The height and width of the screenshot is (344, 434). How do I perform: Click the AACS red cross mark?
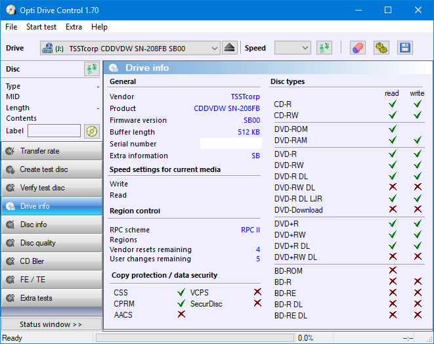(x=181, y=314)
